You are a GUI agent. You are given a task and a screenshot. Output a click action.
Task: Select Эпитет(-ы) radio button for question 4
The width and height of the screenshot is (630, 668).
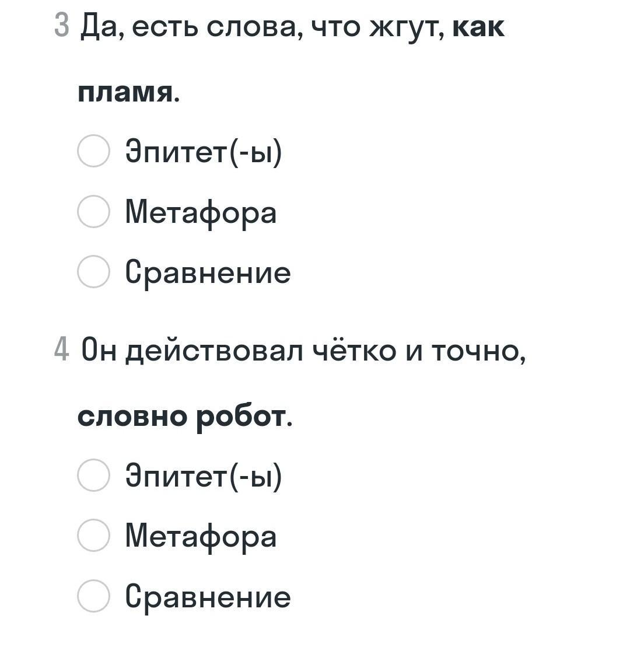[93, 475]
